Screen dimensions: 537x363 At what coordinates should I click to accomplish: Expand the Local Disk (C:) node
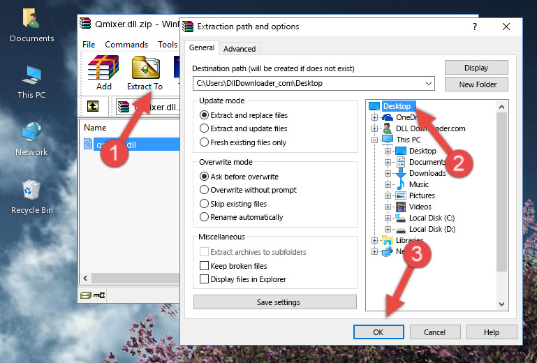tap(388, 218)
